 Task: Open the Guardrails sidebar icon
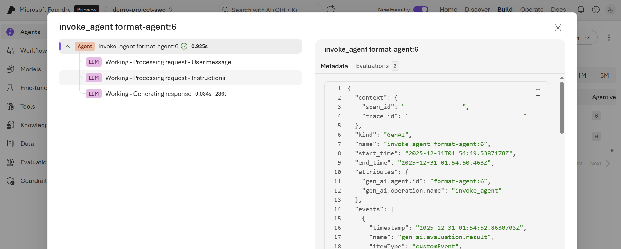[x=10, y=181]
